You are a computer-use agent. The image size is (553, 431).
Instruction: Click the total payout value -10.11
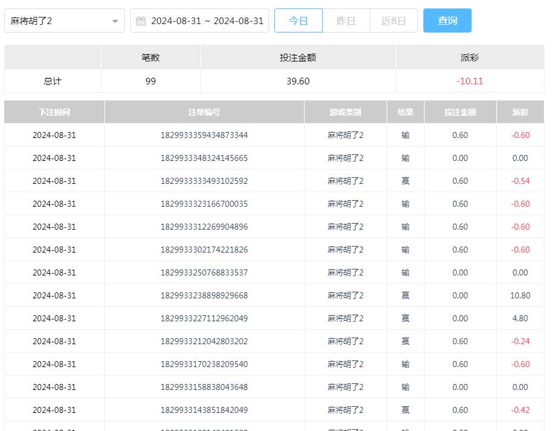click(x=469, y=81)
